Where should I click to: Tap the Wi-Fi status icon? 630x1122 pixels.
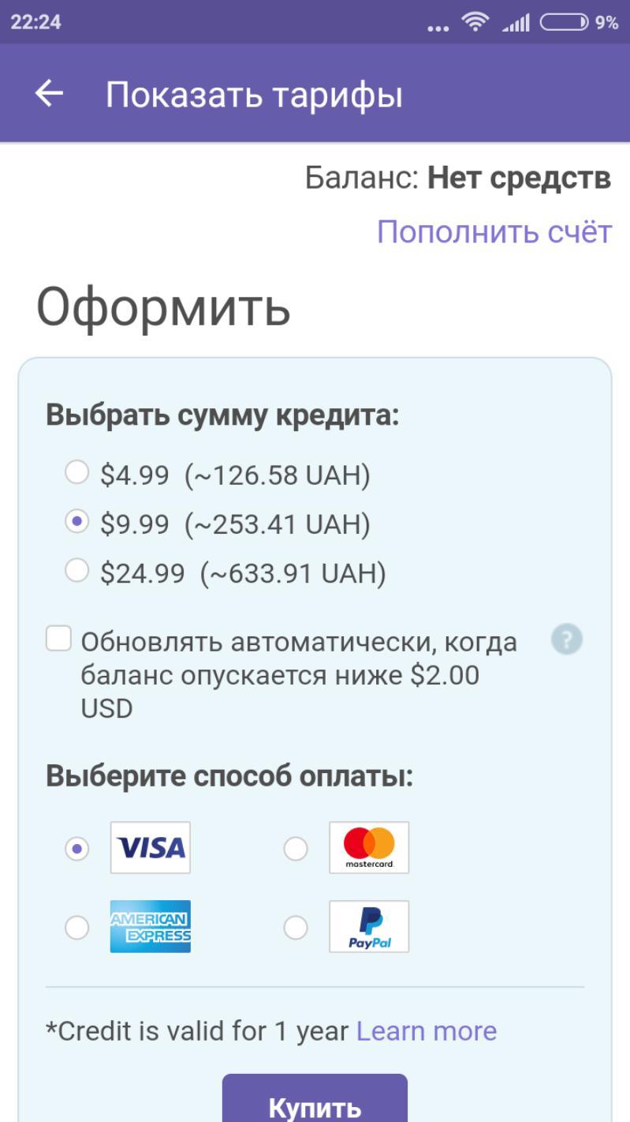click(475, 22)
